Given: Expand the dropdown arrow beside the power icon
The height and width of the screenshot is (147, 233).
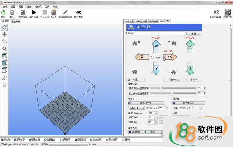Looking at the screenshot, I should (8, 14).
